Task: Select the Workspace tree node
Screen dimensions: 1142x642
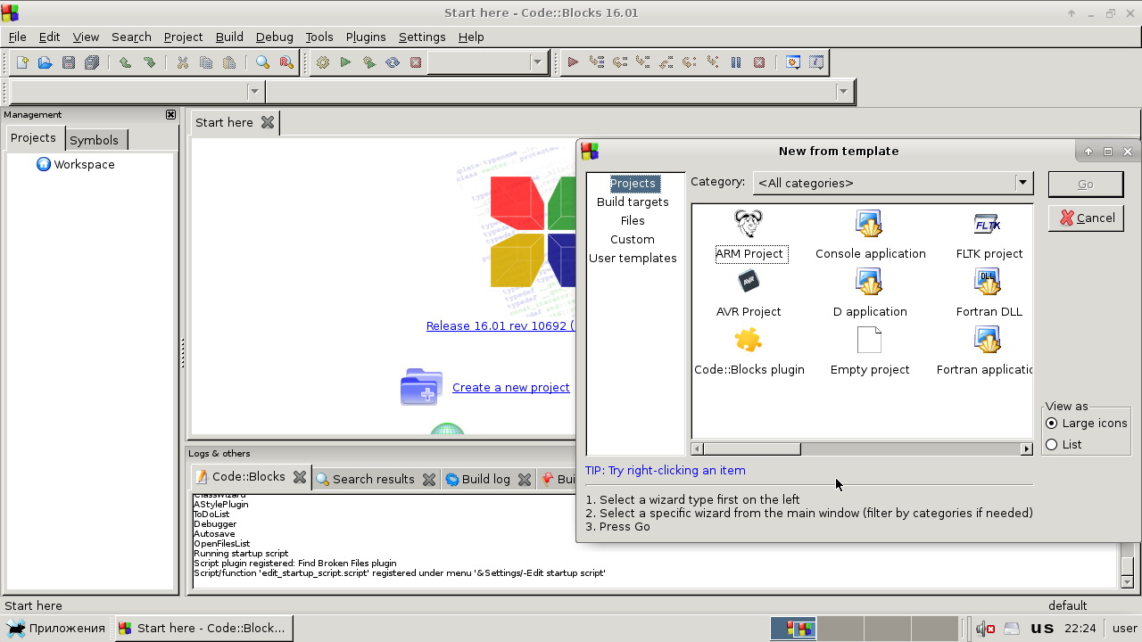Action: point(84,164)
